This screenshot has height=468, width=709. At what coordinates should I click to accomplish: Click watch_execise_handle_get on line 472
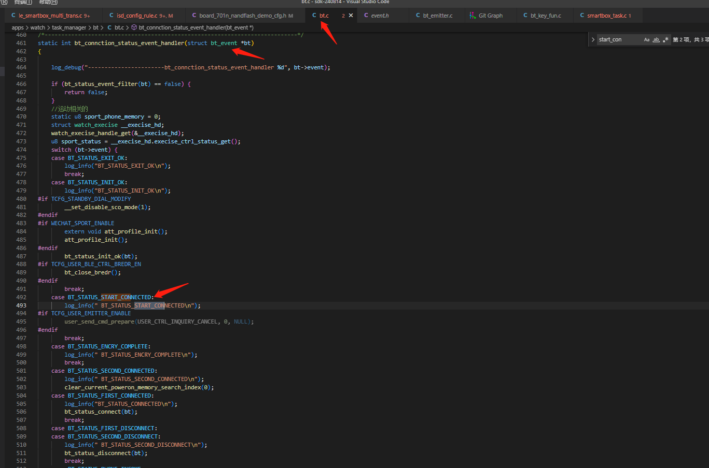[91, 133]
